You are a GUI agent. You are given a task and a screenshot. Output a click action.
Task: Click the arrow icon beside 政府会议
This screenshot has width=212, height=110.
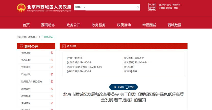52,74
